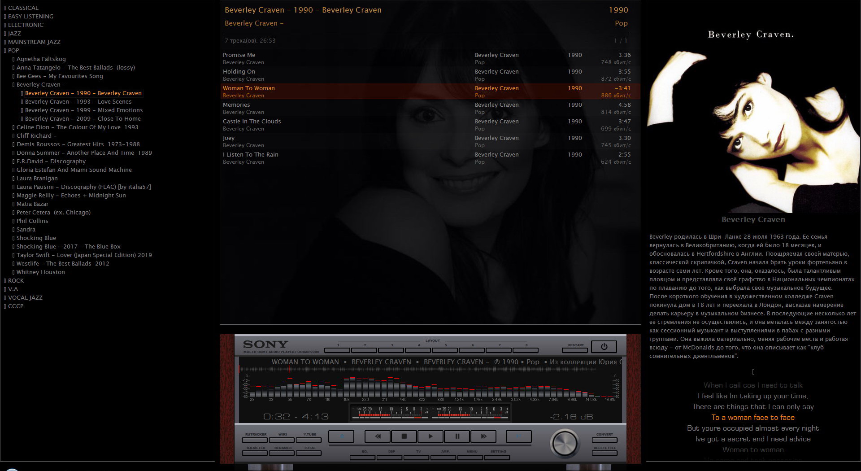
Task: Switch to layout 8
Action: [526, 350]
